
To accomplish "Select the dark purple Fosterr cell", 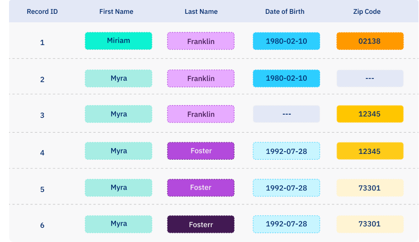I will pyautogui.click(x=200, y=224).
